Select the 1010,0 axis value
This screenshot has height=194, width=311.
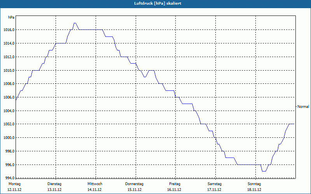click(x=9, y=71)
